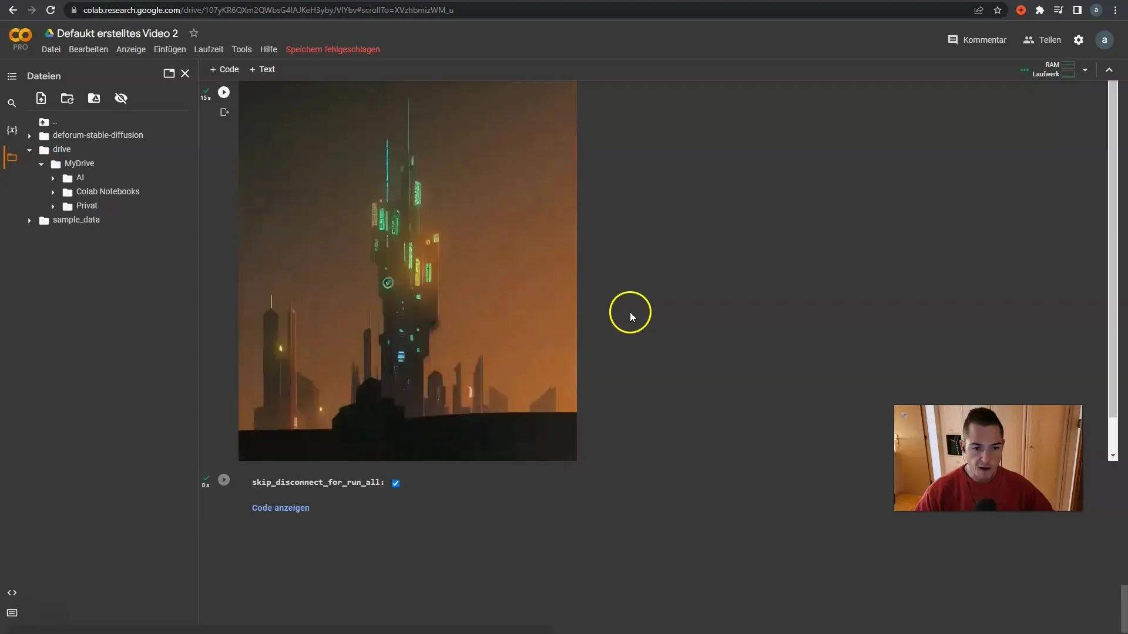Select the Files folder sidebar icon
1128x634 pixels.
click(x=12, y=157)
